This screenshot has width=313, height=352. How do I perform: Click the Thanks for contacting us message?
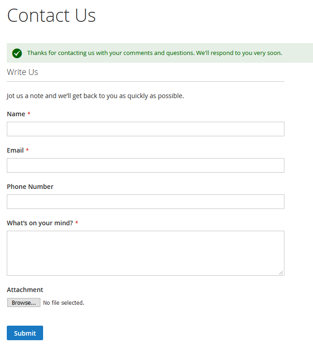tap(155, 53)
